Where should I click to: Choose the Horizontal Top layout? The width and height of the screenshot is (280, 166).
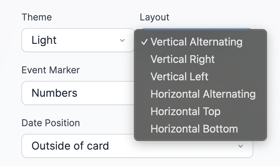(x=185, y=111)
